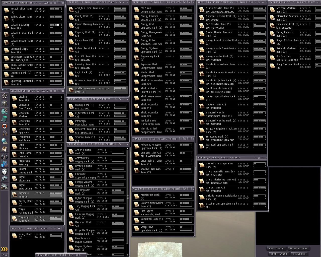
Task: Click the Mechanic window scrollbar track
Action: pos(127,202)
